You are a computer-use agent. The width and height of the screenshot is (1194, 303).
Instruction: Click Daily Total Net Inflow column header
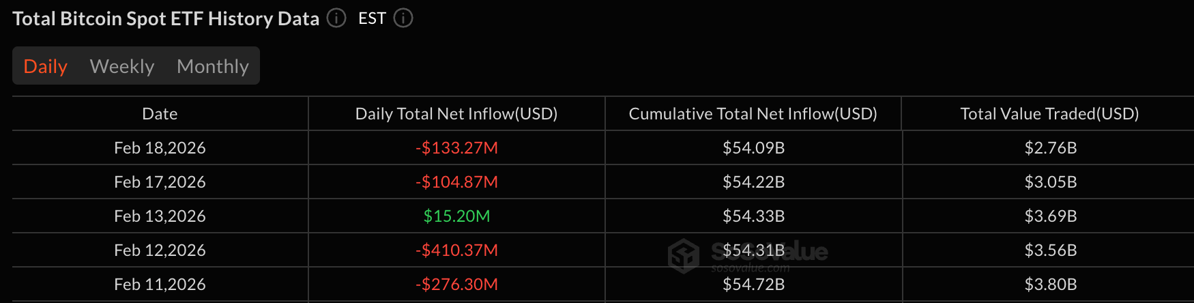tap(456, 114)
